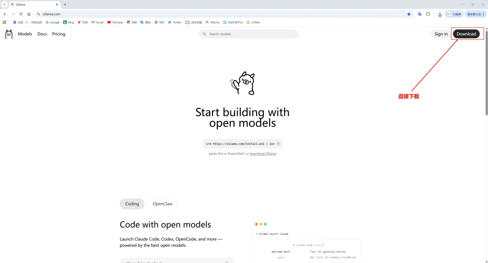
Task: Select the Coding tab
Action: [132, 204]
